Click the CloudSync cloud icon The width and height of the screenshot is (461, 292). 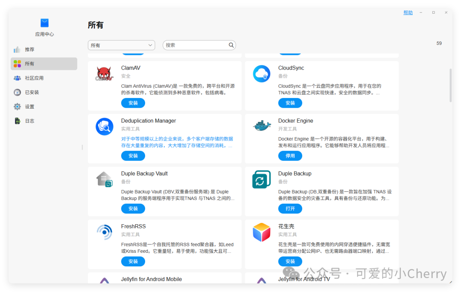[x=261, y=74]
